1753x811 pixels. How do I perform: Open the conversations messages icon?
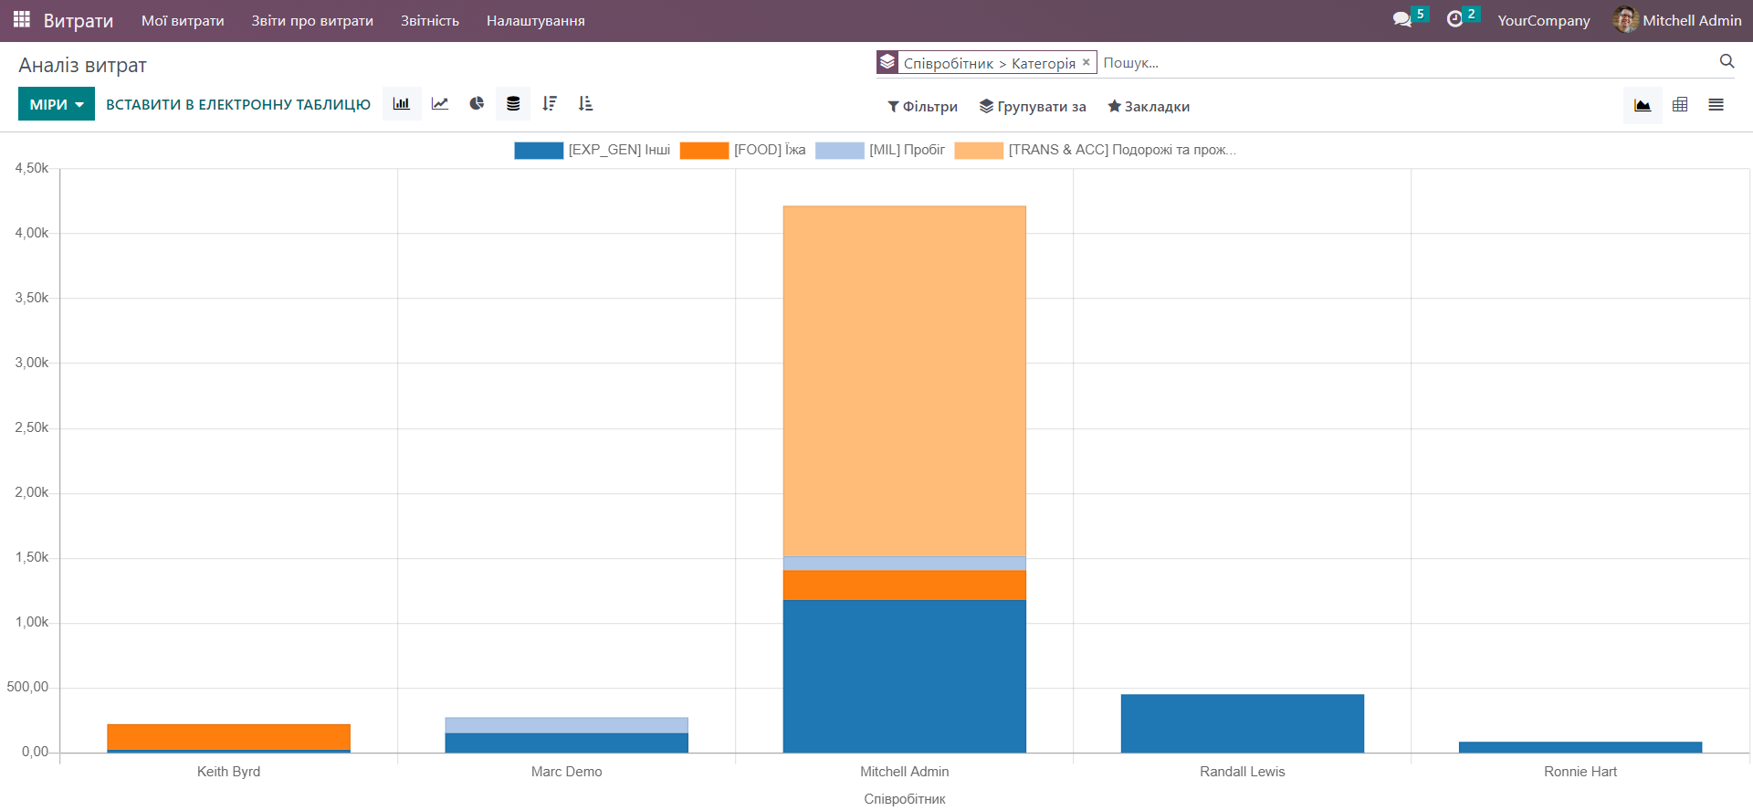1402,19
